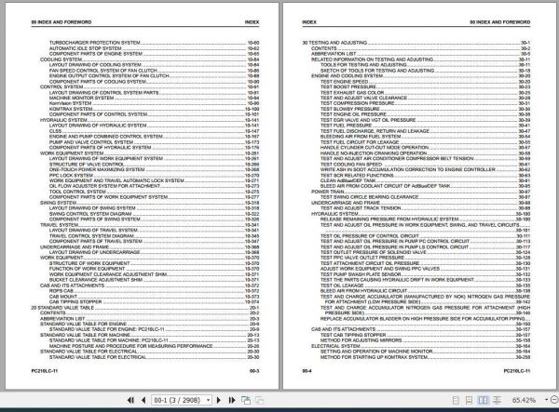
Task: Click 'BLEEDING AIR FROM FUEL SYSTEM' entry
Action: (x=361, y=137)
